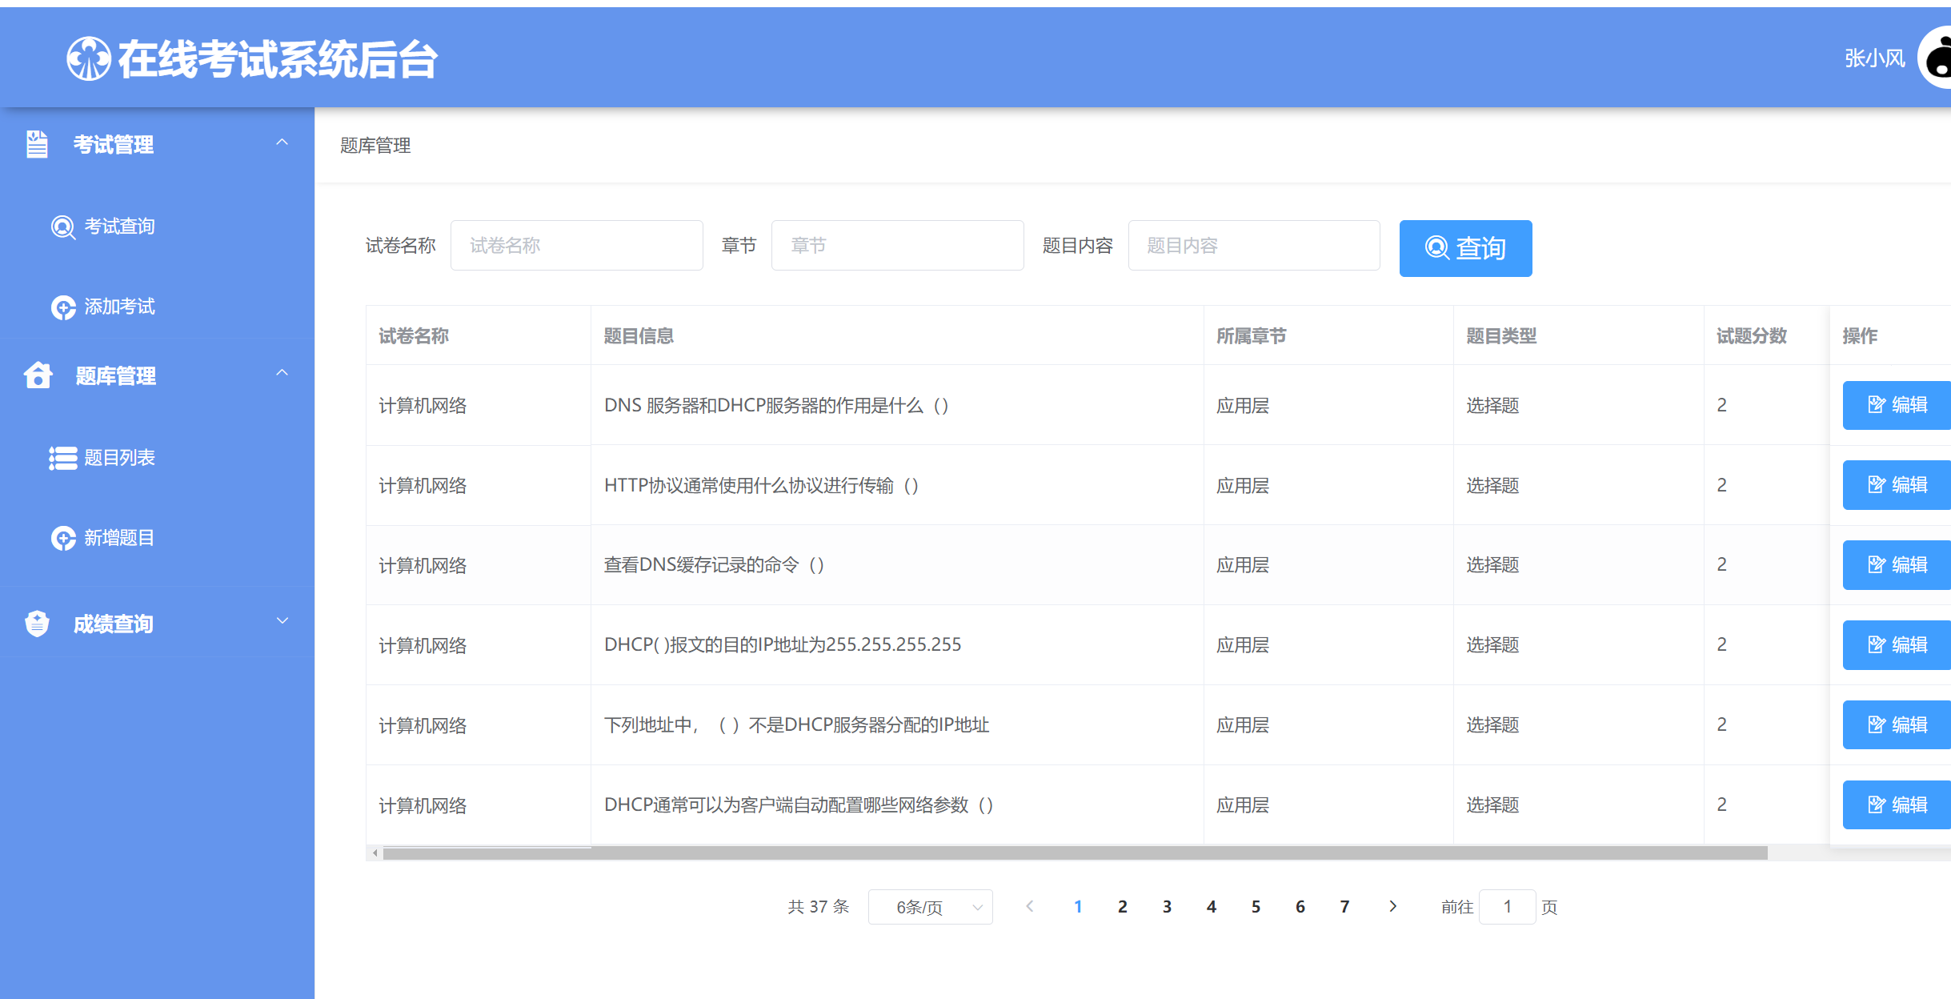This screenshot has width=1951, height=999.
Task: Click the 考试管理 document icon in sidebar
Action: [37, 145]
